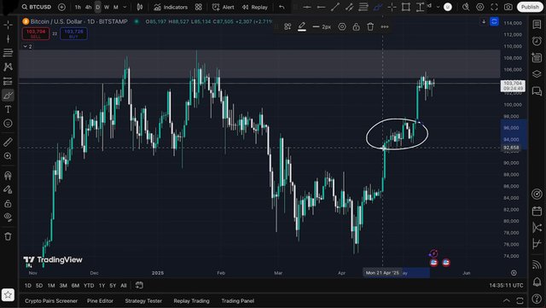546x308 pixels.
Task: Open the watchlist panel icon
Action: tap(537, 24)
